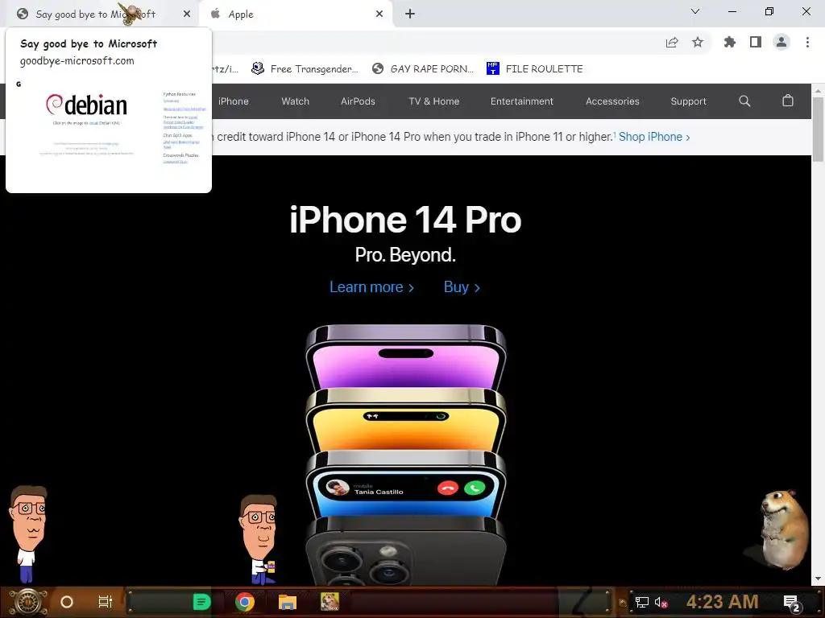Follow the 'Shop iPhone' link
Image resolution: width=825 pixels, height=618 pixels.
point(654,137)
